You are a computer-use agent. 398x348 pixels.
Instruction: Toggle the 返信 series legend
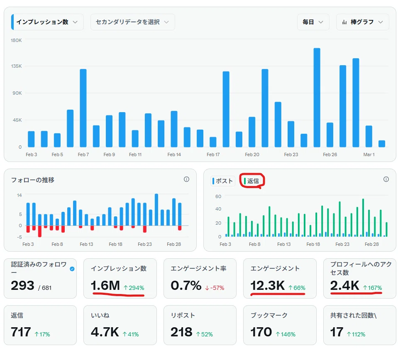click(251, 181)
